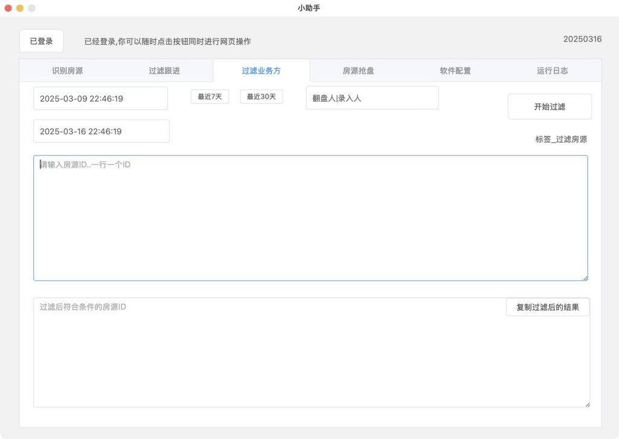Open the 过滤跟进 tab
This screenshot has height=439, width=619.
[164, 71]
